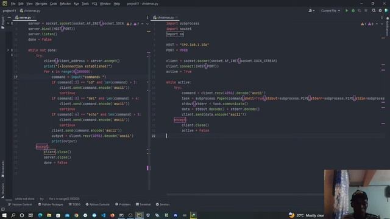Click the weather widget in the taskbar
390x219 pixels.
(x=307, y=215)
